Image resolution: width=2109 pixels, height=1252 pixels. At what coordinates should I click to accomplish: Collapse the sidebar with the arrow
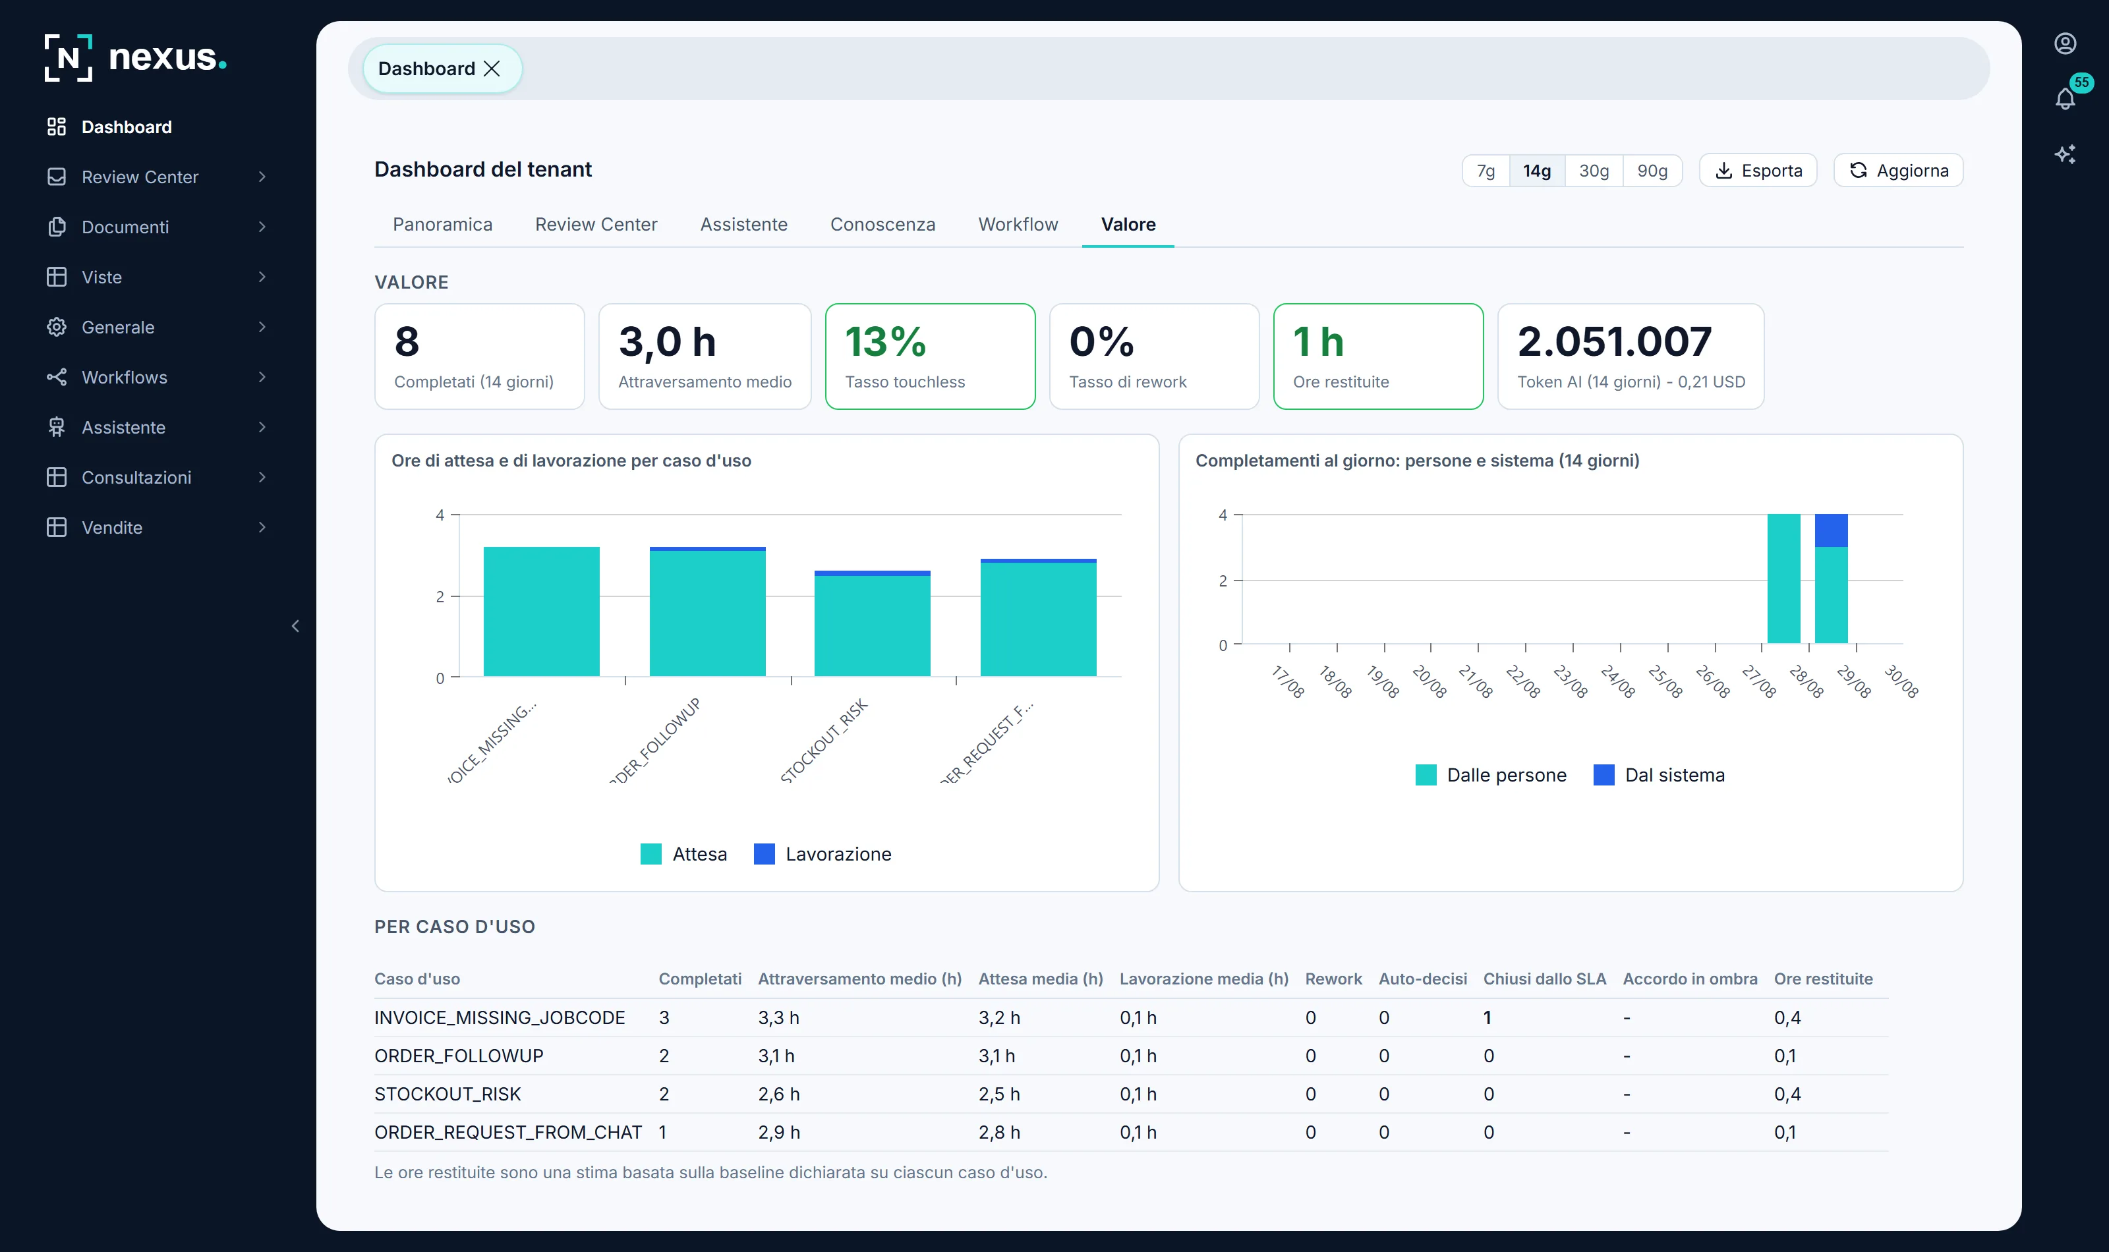pyautogui.click(x=295, y=626)
